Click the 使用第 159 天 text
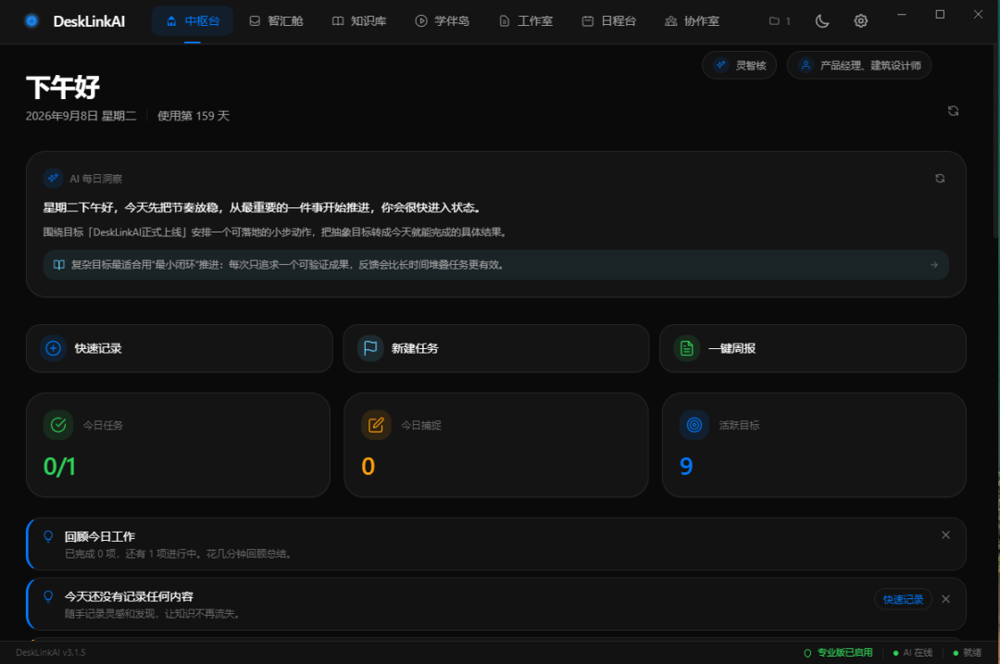 [x=194, y=116]
